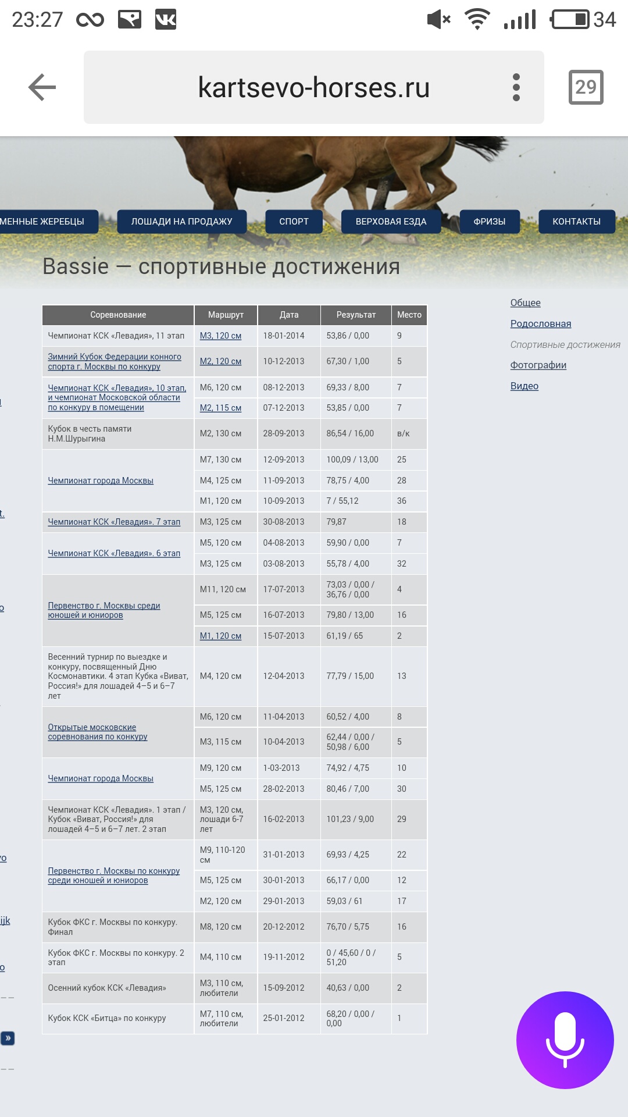Go to the СПОРТ menu section

(294, 222)
